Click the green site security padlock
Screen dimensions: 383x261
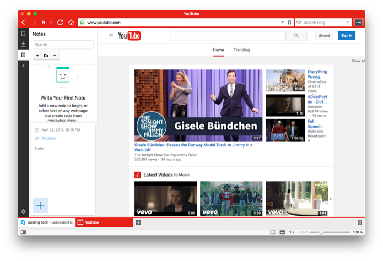(82, 23)
